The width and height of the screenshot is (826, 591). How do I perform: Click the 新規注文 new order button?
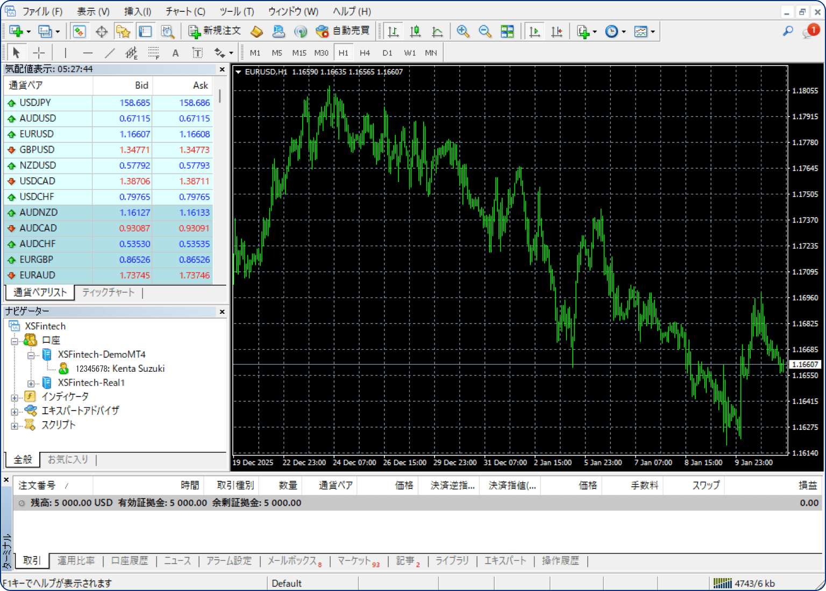click(215, 31)
